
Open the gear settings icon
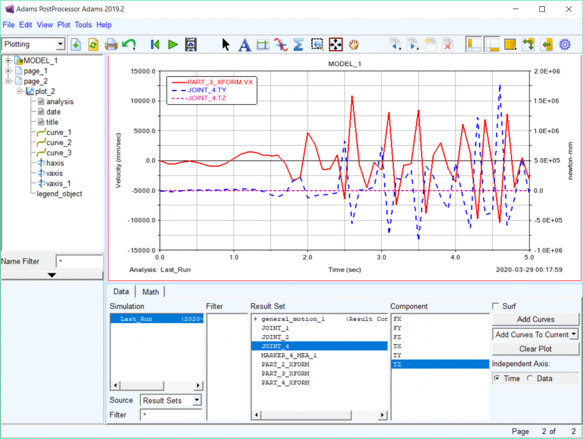click(x=564, y=44)
